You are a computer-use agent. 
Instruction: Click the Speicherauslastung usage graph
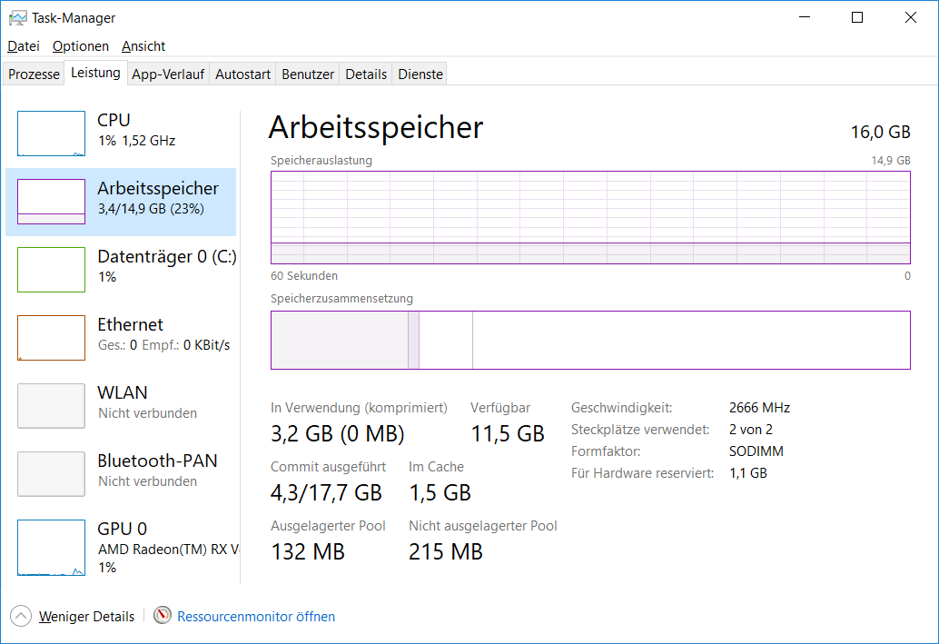pos(590,218)
